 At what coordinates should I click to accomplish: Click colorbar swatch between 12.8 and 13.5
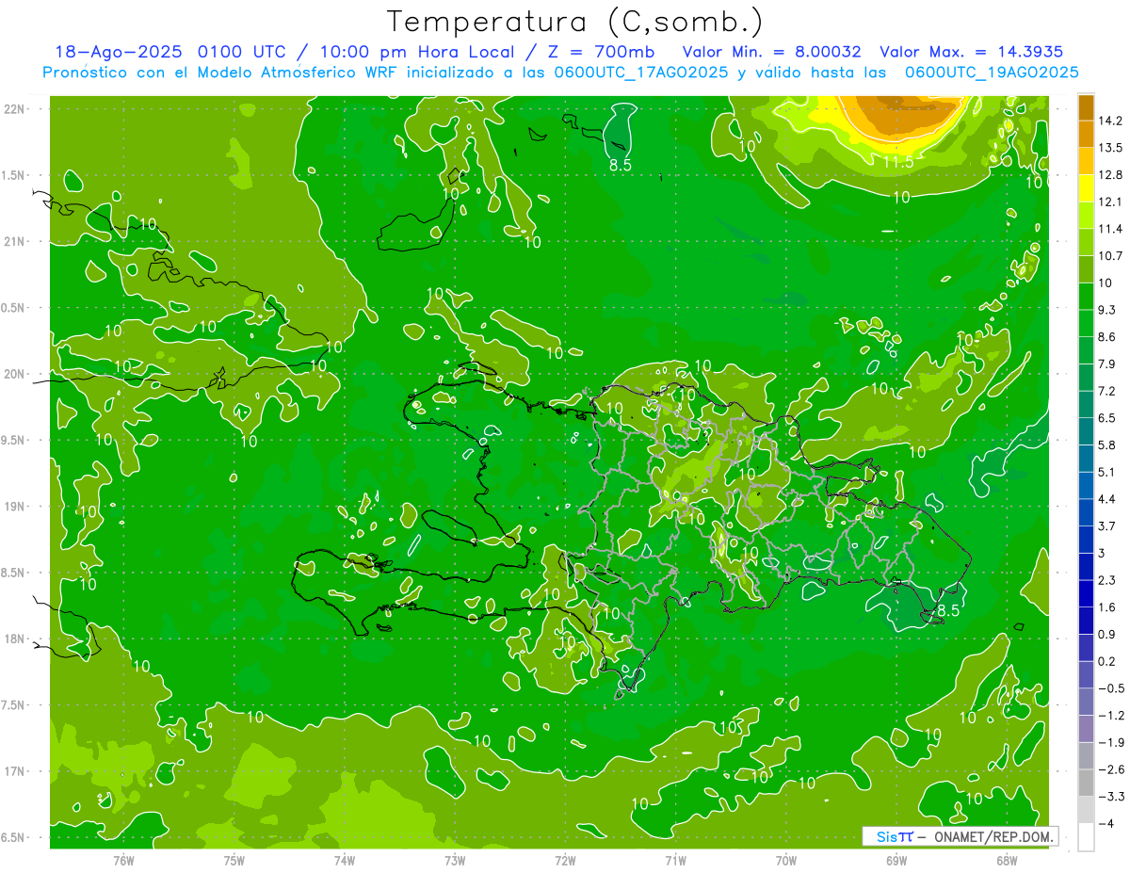coord(1086,161)
